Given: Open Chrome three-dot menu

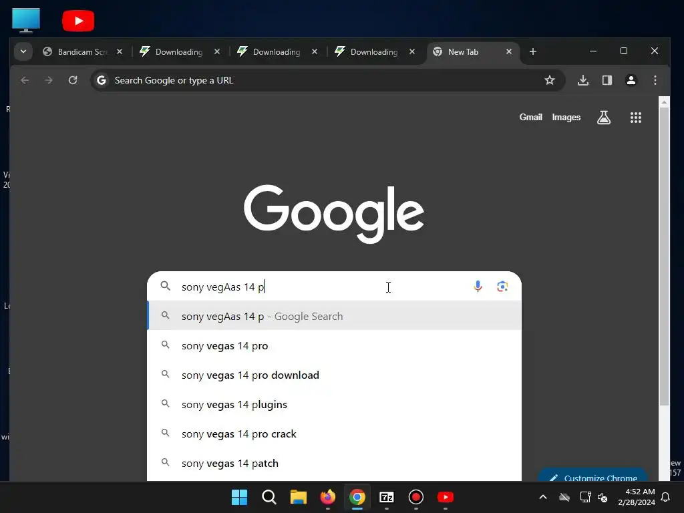Looking at the screenshot, I should tap(655, 80).
